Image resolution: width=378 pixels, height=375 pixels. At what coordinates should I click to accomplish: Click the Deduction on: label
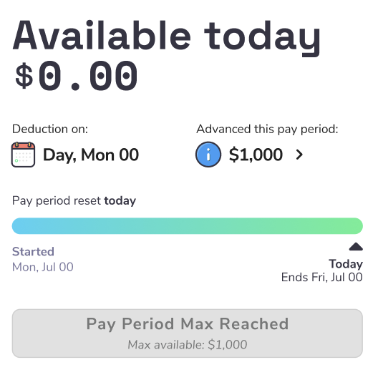coord(50,130)
